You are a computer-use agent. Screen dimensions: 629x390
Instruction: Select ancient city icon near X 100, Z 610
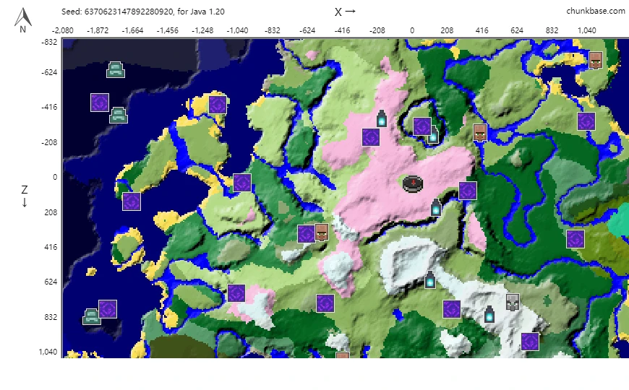[x=429, y=279]
